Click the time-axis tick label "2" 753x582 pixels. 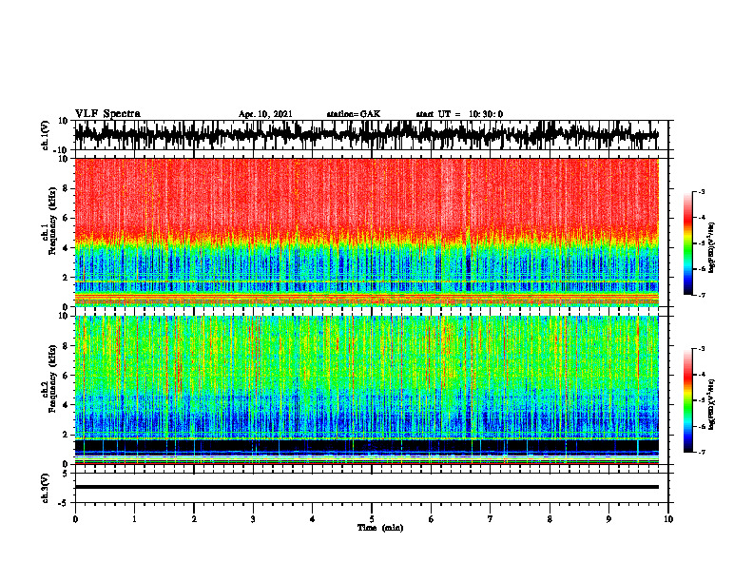tap(194, 519)
